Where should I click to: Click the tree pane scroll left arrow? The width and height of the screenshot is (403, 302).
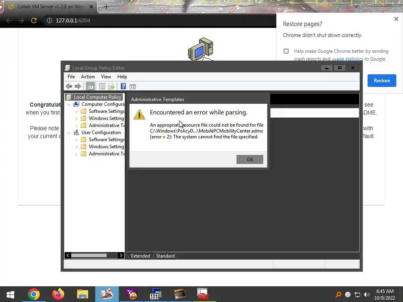68,255
